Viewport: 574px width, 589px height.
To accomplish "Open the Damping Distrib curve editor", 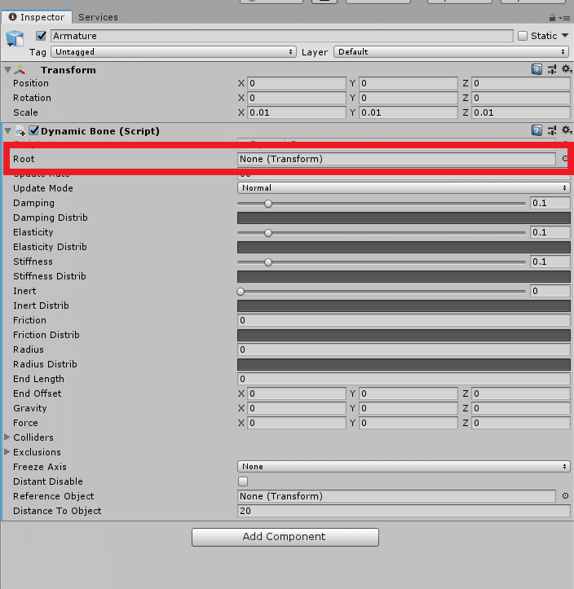I will (x=404, y=218).
